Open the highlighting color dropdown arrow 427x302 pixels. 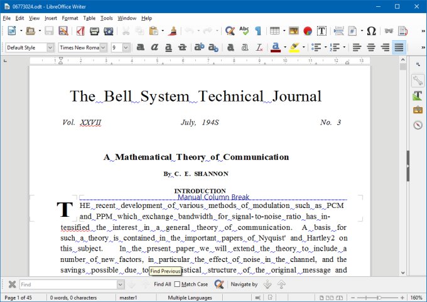(x=304, y=47)
